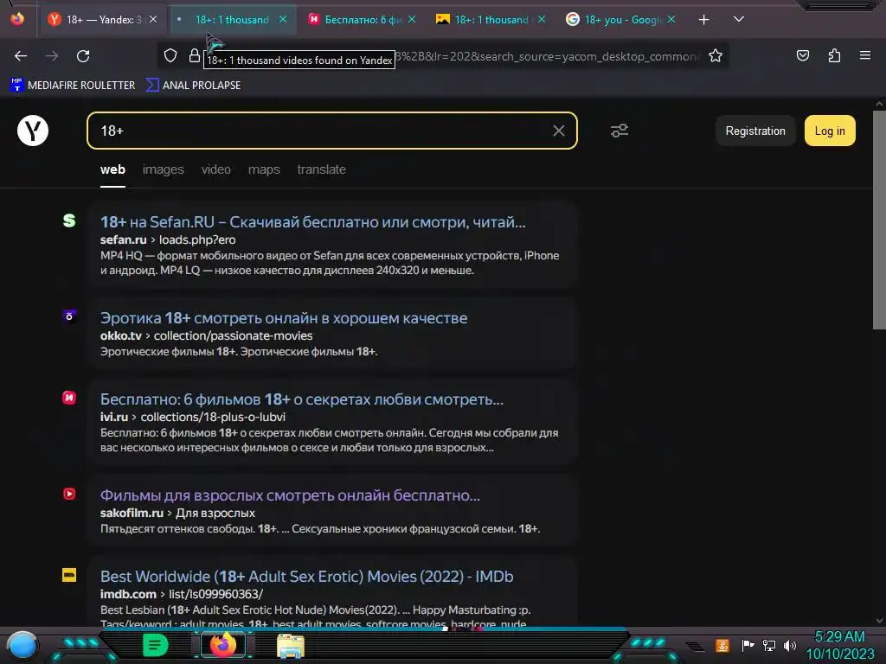Click the Firefox taskbar icon
Screen dimensions: 886x664
coord(223,645)
